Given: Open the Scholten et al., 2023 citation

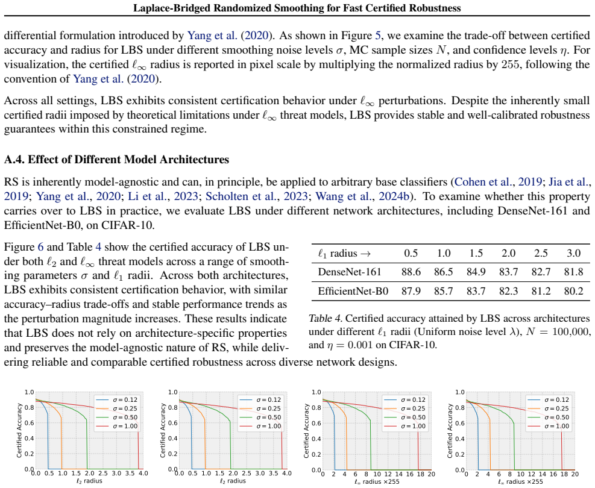Looking at the screenshot, I should [x=257, y=196].
